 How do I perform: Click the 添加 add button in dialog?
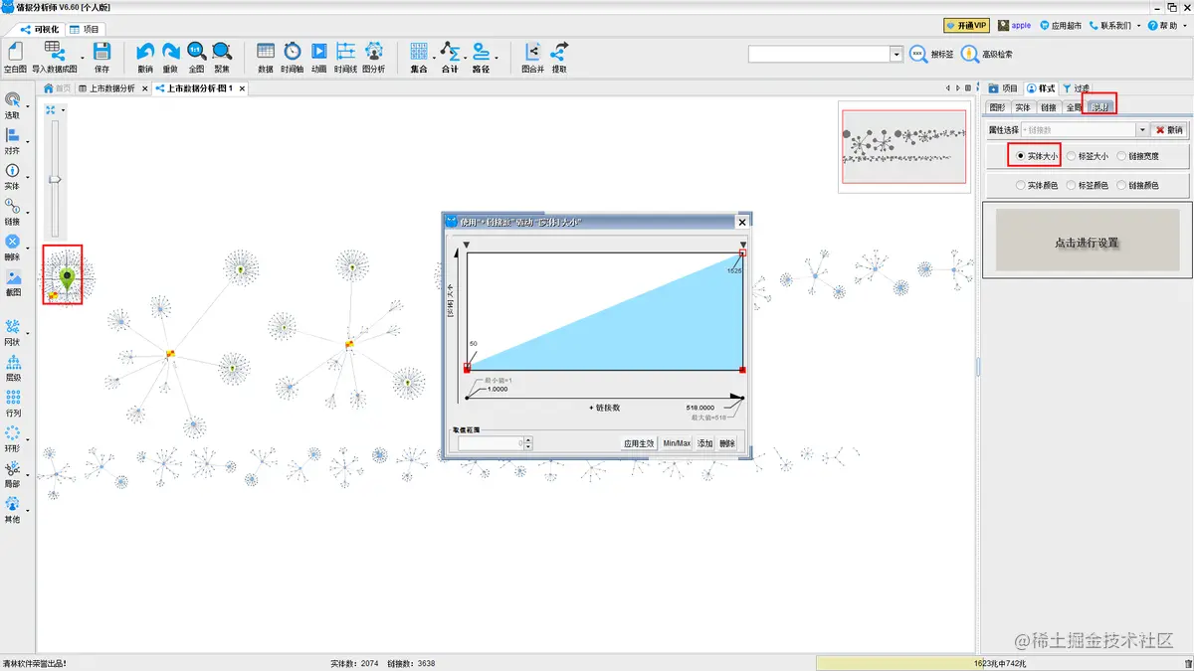coord(705,443)
